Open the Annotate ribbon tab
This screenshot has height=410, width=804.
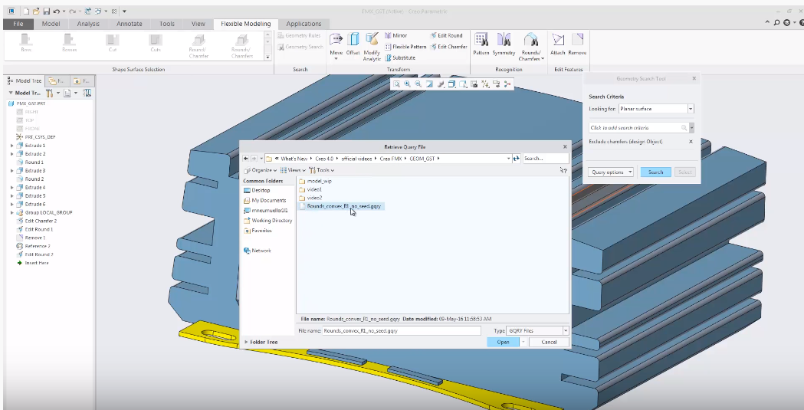(129, 24)
